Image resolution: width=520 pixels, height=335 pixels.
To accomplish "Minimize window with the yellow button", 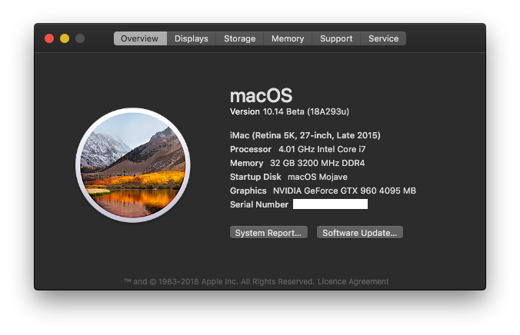I will coord(65,38).
